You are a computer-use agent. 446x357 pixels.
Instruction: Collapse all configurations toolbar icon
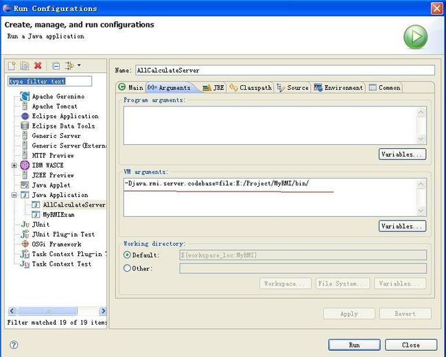click(56, 66)
